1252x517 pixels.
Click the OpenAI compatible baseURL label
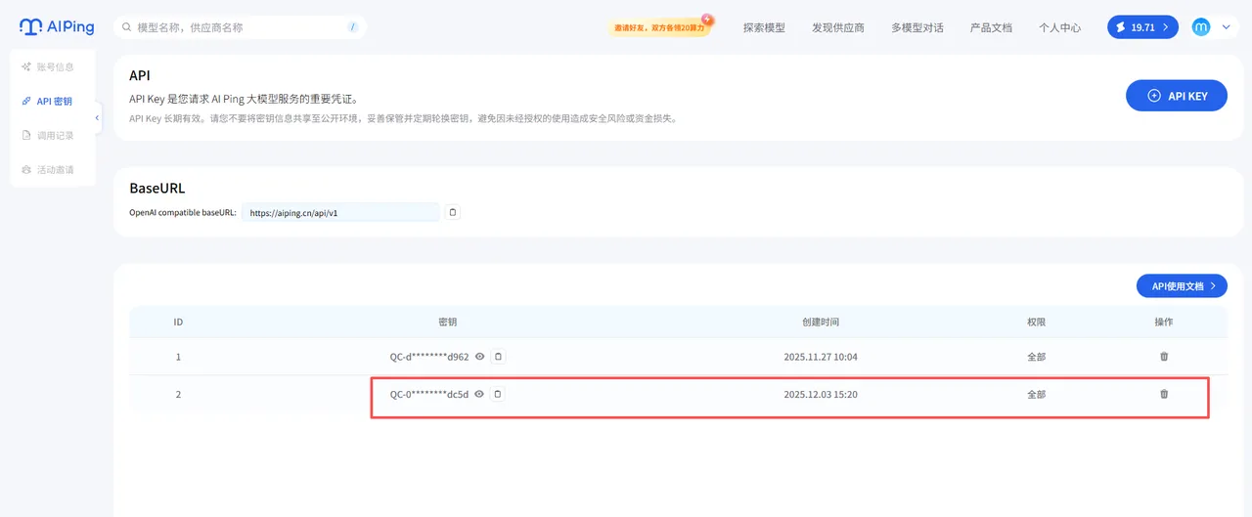(x=183, y=212)
